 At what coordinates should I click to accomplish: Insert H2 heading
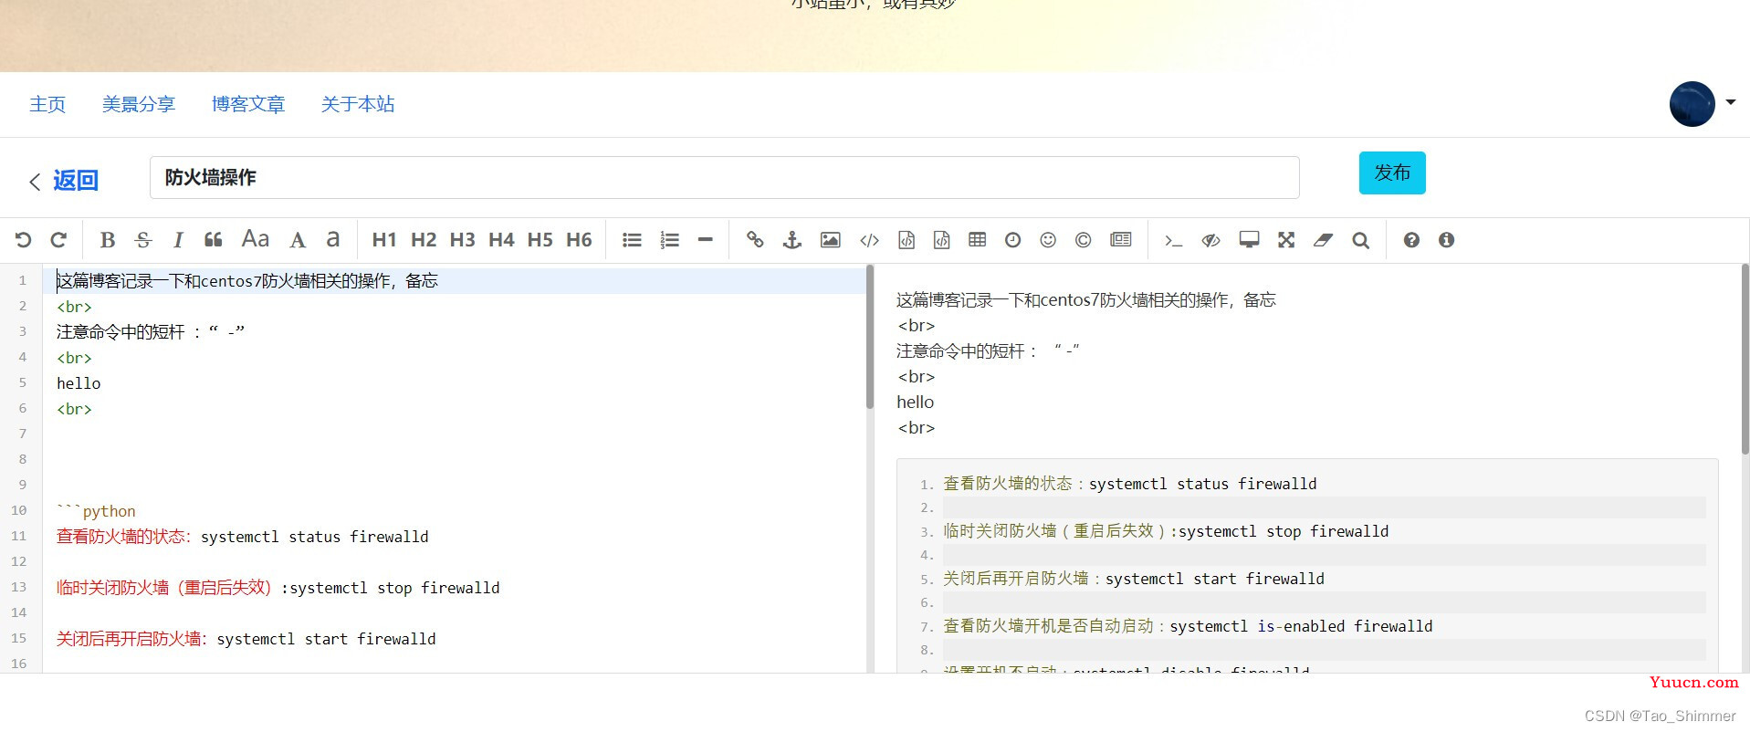pyautogui.click(x=424, y=240)
